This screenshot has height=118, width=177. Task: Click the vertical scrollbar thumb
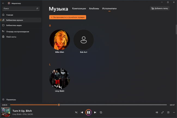coord(176,29)
